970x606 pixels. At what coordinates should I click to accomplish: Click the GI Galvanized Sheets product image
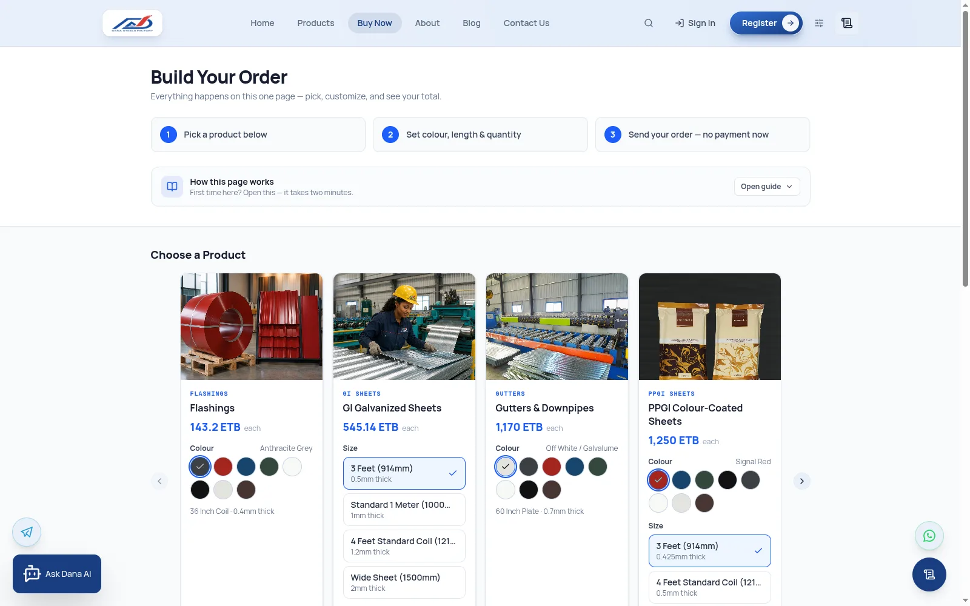tap(404, 327)
